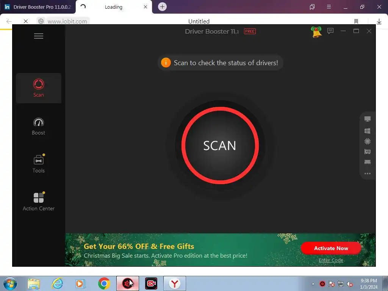Screen dimensions: 388x291
Task: Open Yandex Browser taskbar icon
Action: [174, 283]
